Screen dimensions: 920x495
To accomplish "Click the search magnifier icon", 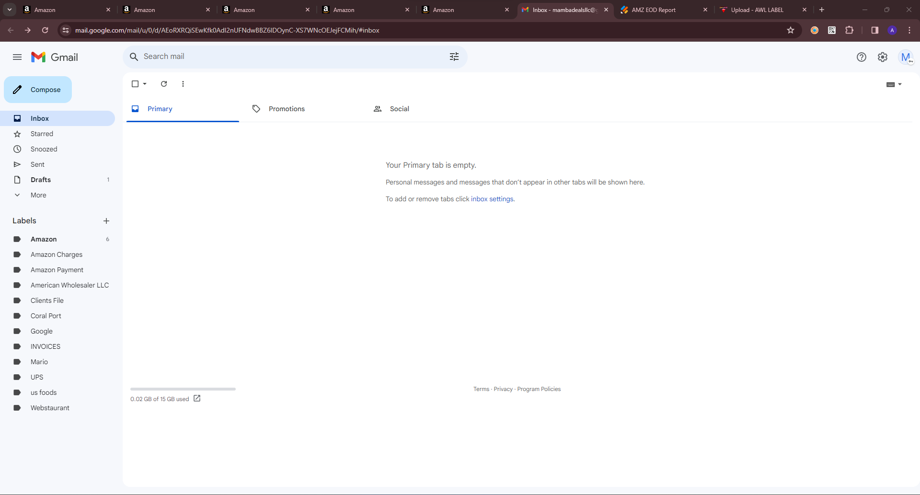I will click(134, 57).
